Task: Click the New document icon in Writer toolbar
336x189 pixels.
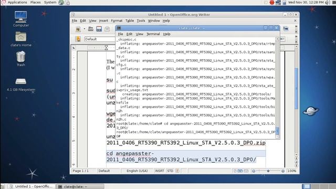Action: coord(78,29)
